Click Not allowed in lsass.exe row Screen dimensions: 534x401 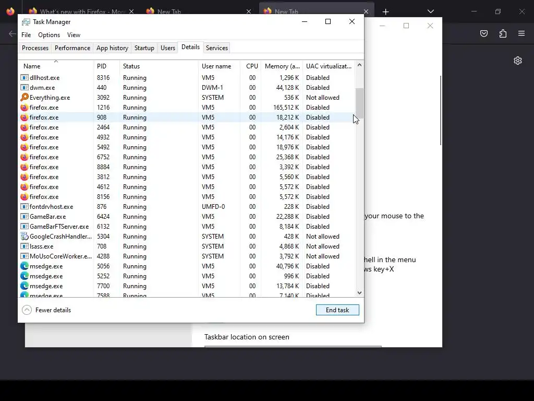tap(322, 246)
